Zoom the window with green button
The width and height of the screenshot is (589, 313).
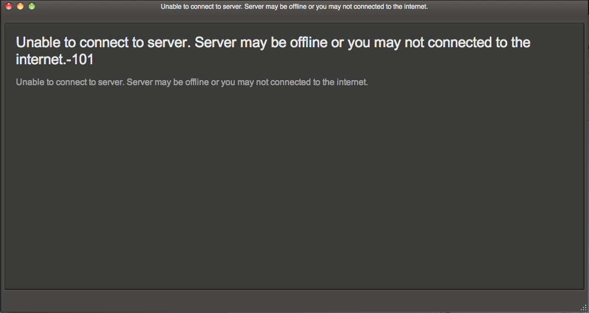pos(32,6)
